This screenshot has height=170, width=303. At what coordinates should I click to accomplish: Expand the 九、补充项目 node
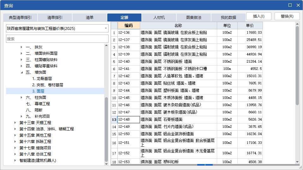tap(21, 116)
